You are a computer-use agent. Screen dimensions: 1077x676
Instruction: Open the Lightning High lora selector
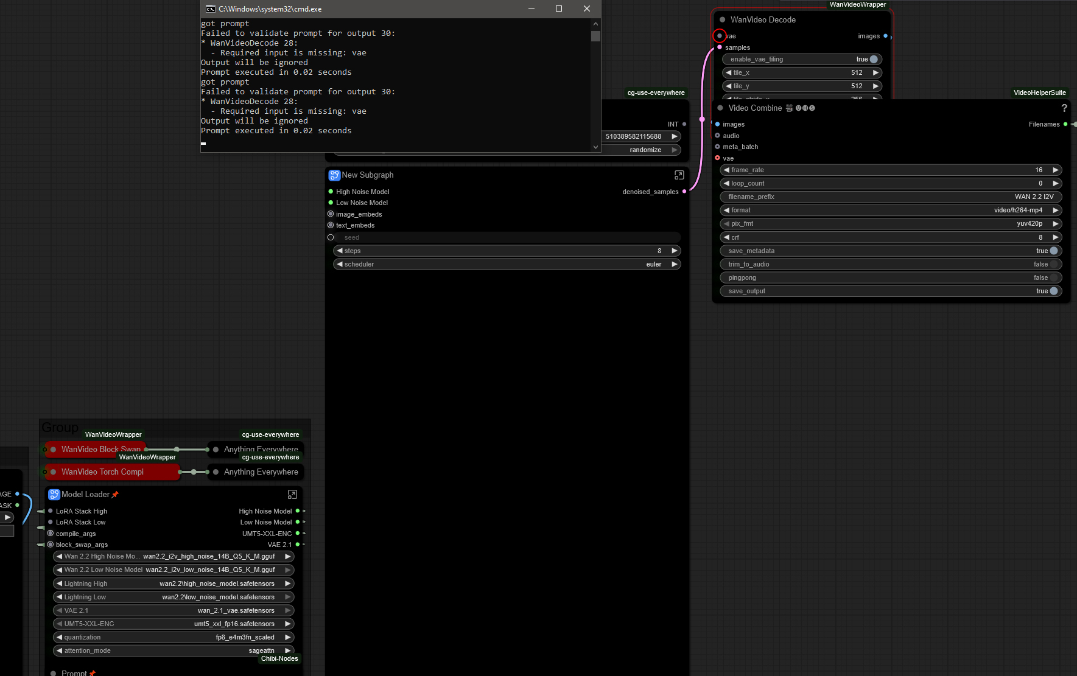pyautogui.click(x=174, y=584)
